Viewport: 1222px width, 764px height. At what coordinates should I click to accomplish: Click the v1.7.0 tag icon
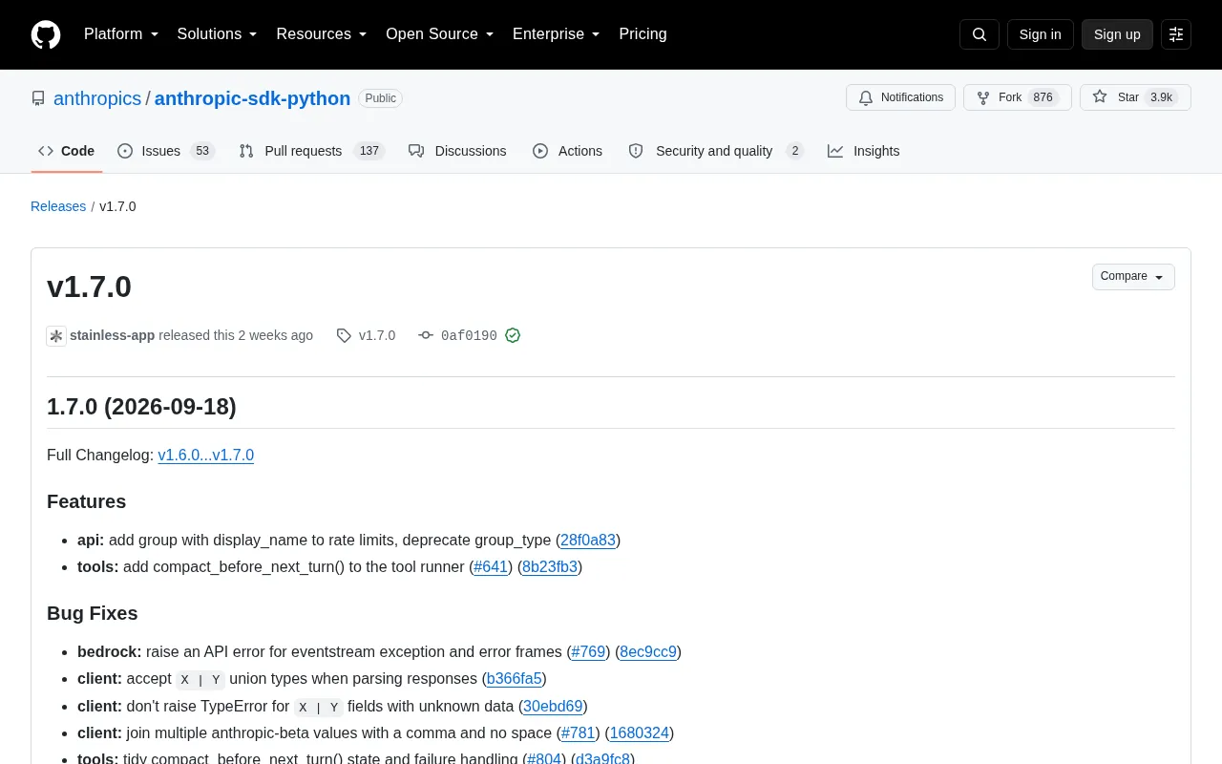coord(344,335)
